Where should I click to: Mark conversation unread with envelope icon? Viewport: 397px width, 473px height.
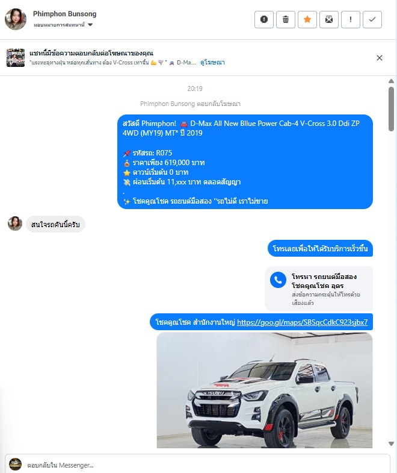pyautogui.click(x=329, y=20)
